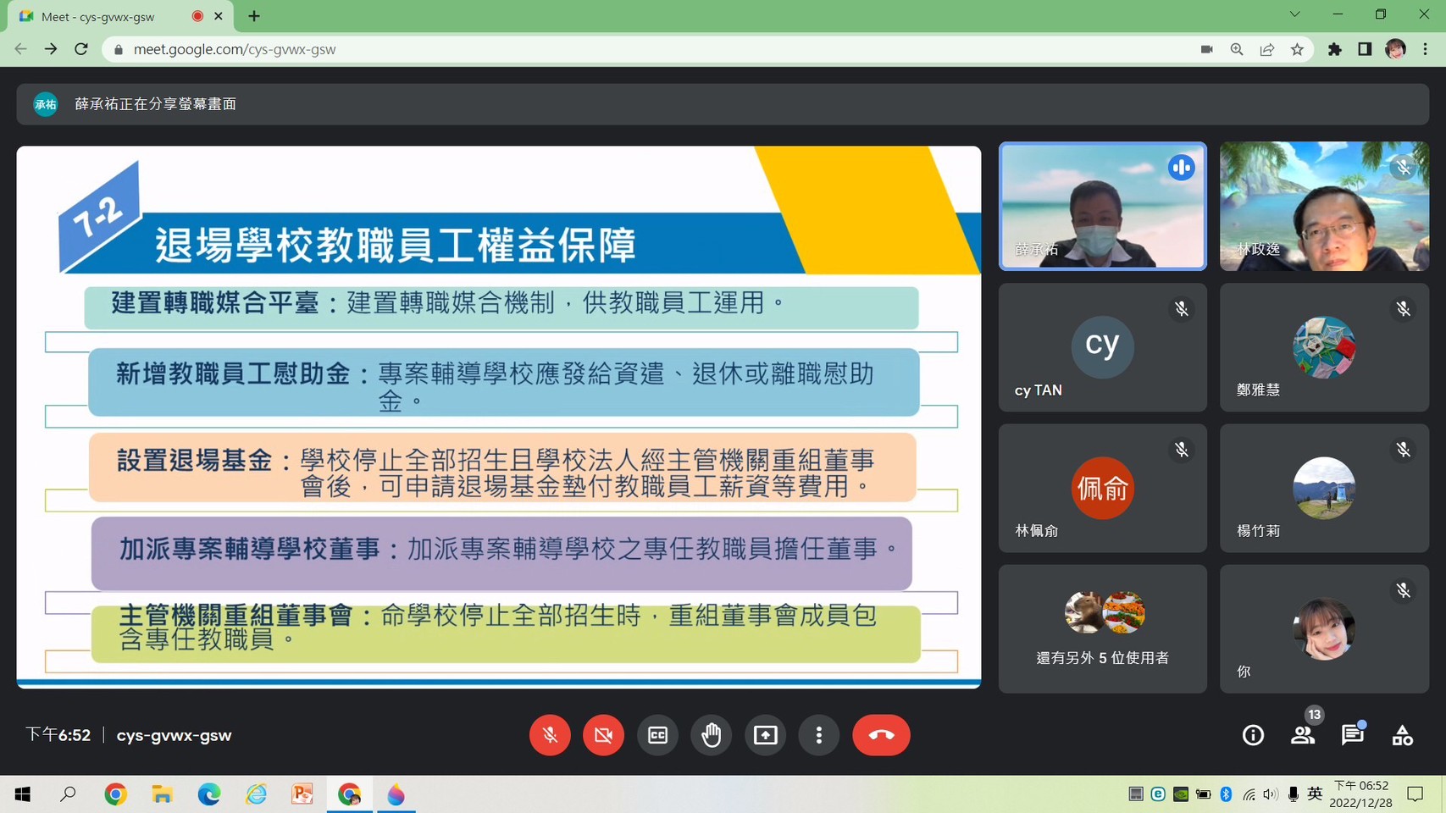
Task: Show the participants people list
Action: pos(1302,735)
